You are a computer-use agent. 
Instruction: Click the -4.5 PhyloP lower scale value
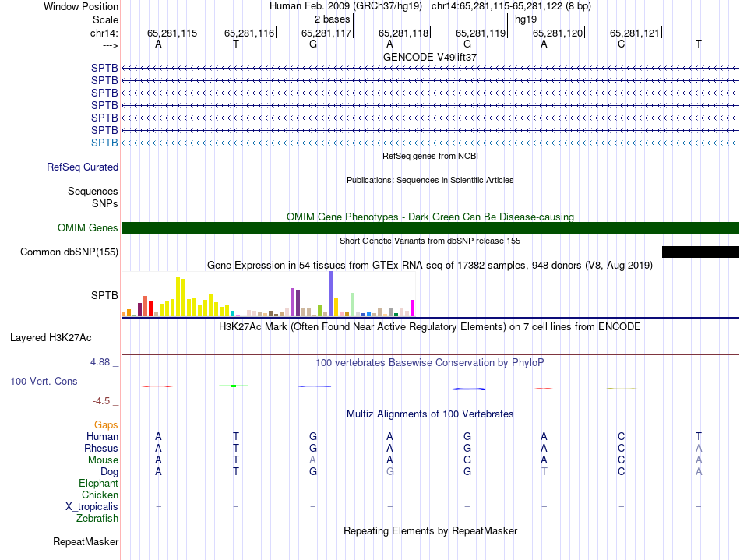(x=101, y=401)
